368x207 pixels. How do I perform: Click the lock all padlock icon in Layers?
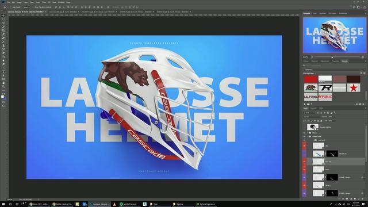tap(321, 121)
